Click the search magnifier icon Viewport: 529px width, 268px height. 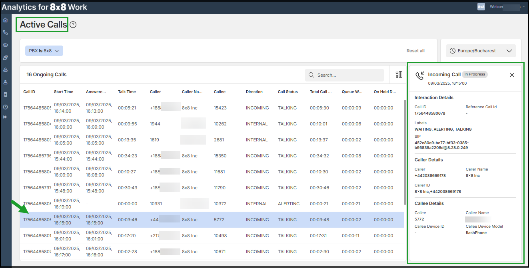click(311, 75)
